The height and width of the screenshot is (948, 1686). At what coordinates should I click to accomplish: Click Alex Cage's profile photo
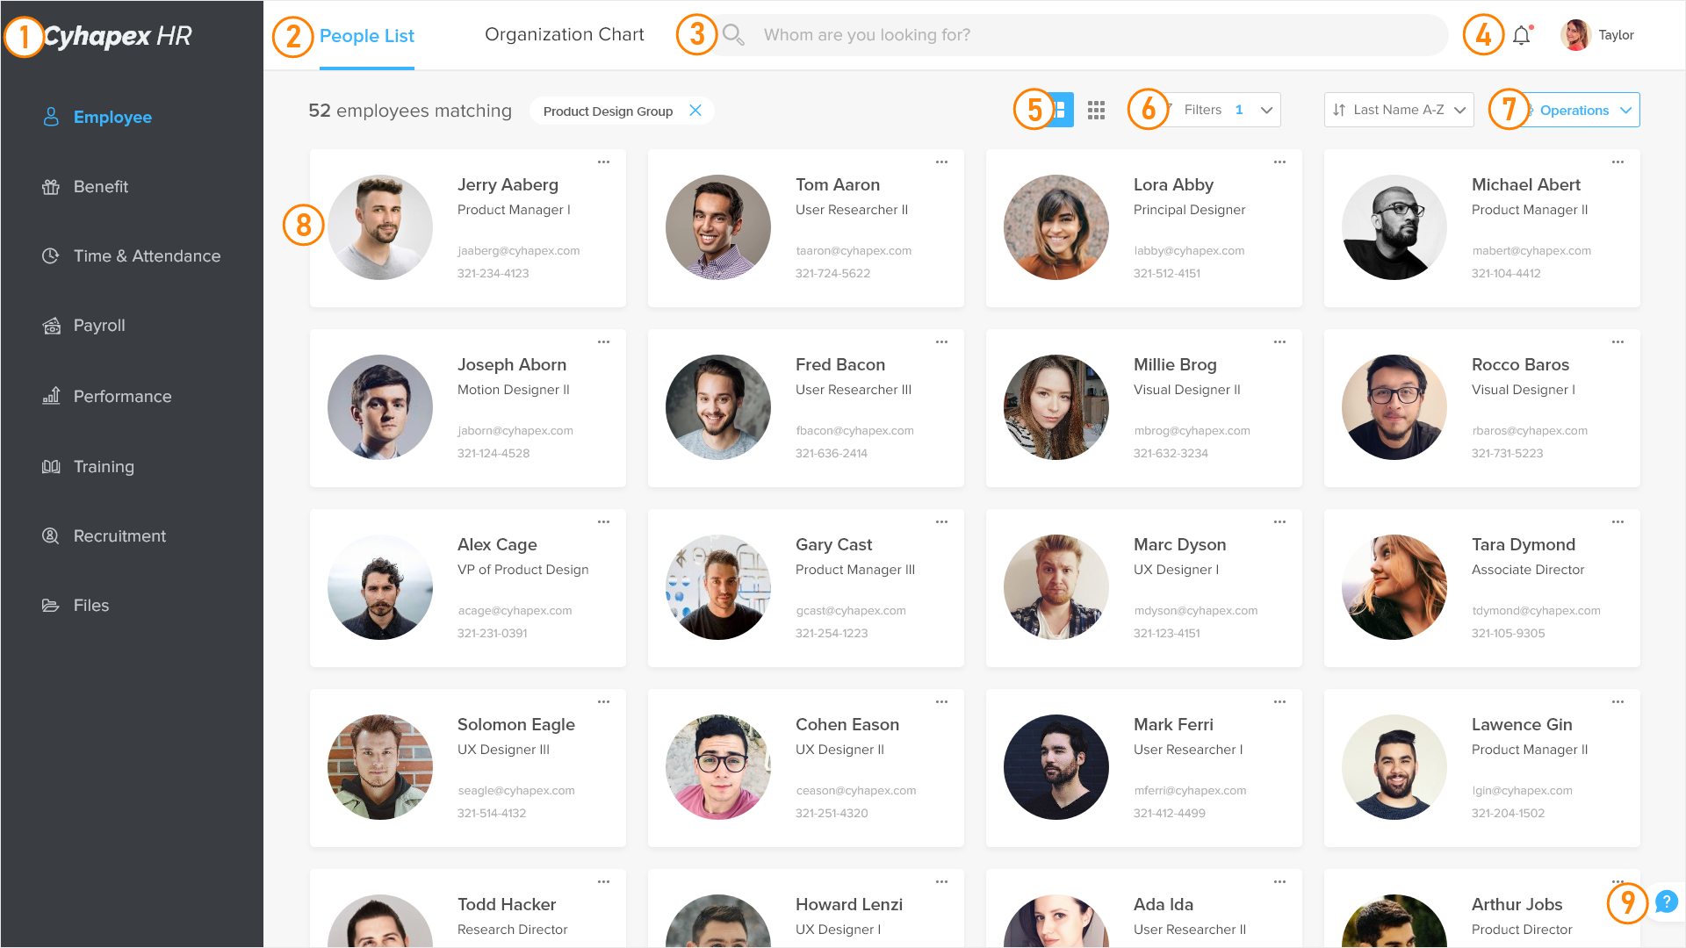(380, 587)
